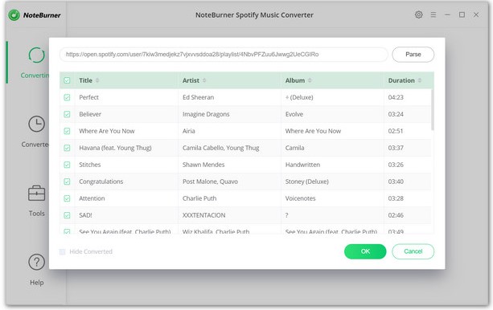Sort by Duration column arrows
493x310 pixels.
coord(420,80)
